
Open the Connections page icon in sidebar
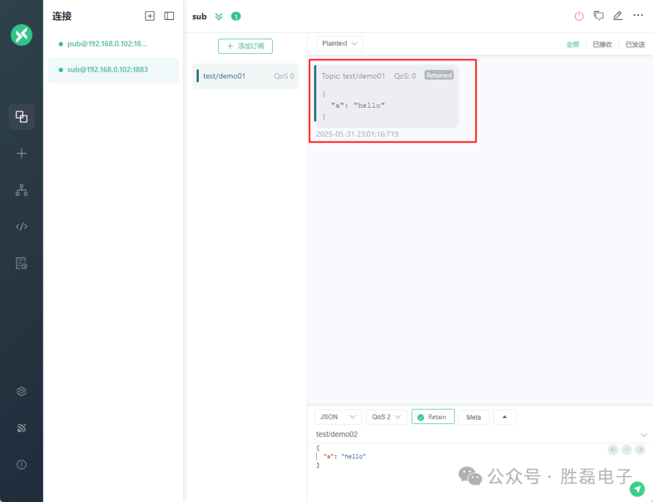coord(21,117)
